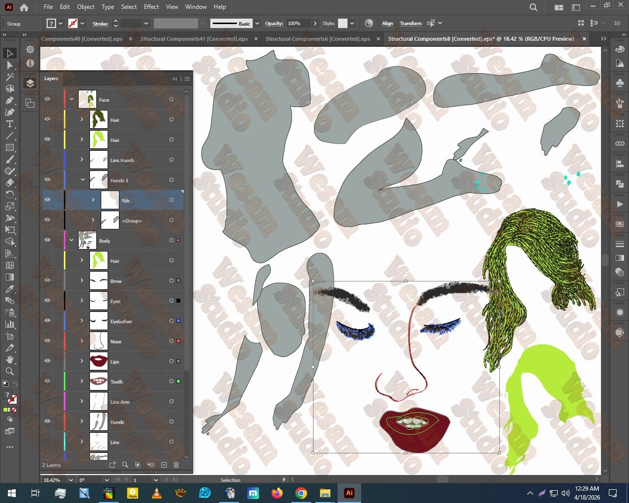629x503 pixels.
Task: Select the Selection tool (black arrow)
Action: click(10, 53)
